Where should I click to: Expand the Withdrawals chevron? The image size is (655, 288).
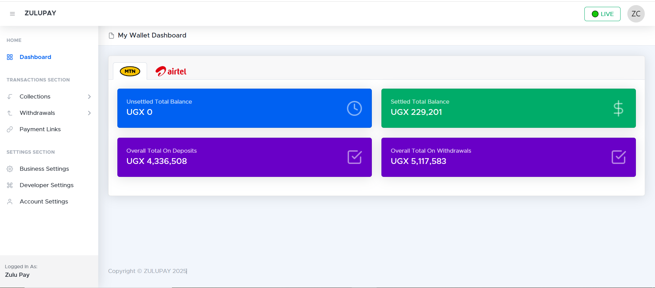pos(89,113)
